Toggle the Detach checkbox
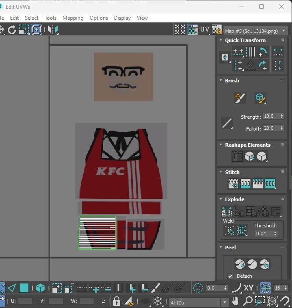This screenshot has height=308, width=292. 230,276
